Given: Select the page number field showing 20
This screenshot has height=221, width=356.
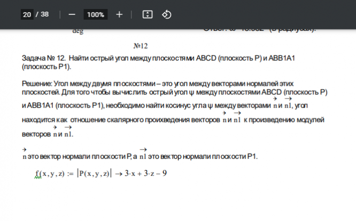Looking at the screenshot, I should 27,14.
